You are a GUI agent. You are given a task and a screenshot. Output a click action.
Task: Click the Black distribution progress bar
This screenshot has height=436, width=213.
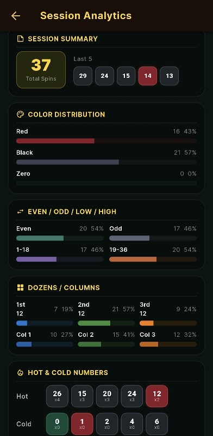click(106, 162)
